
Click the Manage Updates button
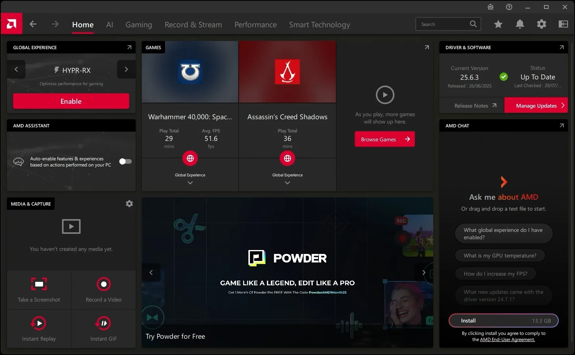pos(536,106)
